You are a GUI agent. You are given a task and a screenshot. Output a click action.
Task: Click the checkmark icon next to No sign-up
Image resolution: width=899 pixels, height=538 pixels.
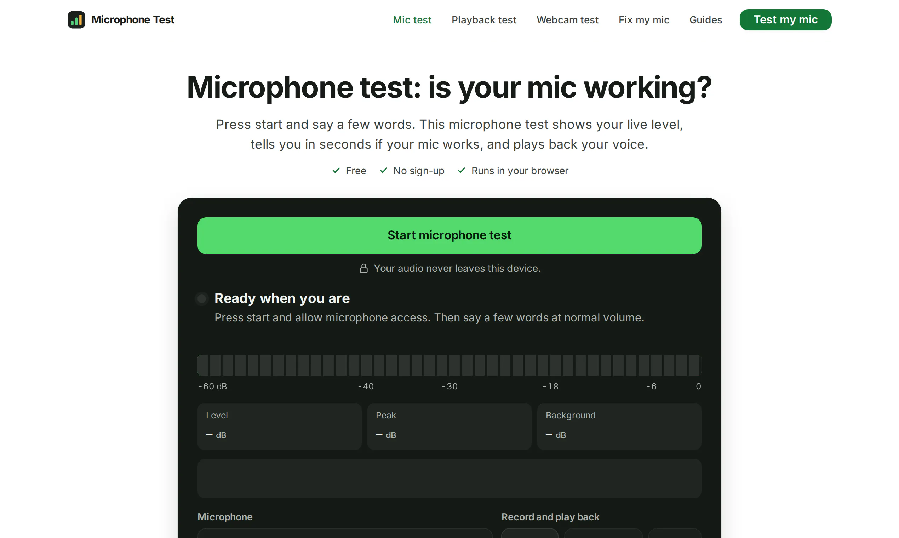(x=384, y=170)
